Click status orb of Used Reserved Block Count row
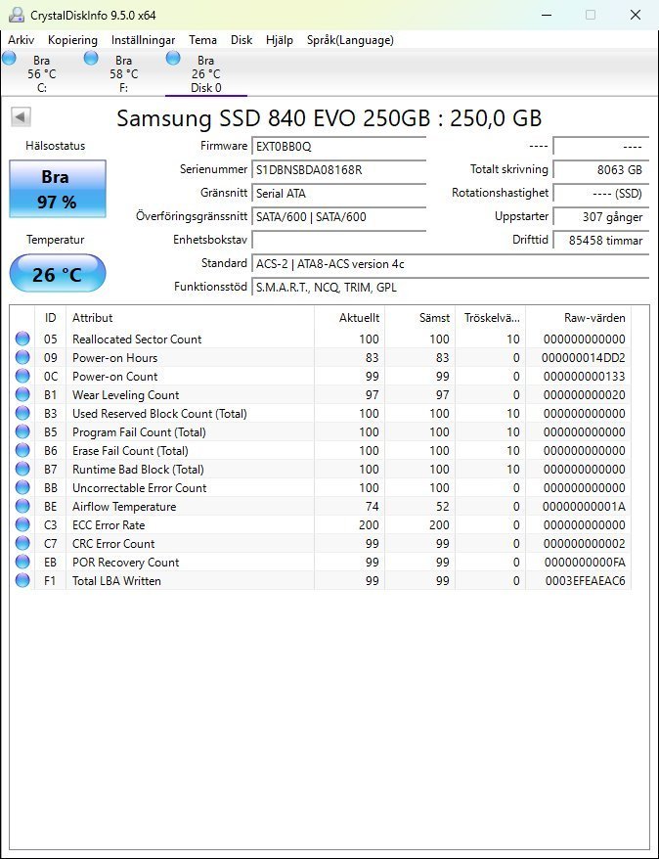659x859 pixels. 22,414
